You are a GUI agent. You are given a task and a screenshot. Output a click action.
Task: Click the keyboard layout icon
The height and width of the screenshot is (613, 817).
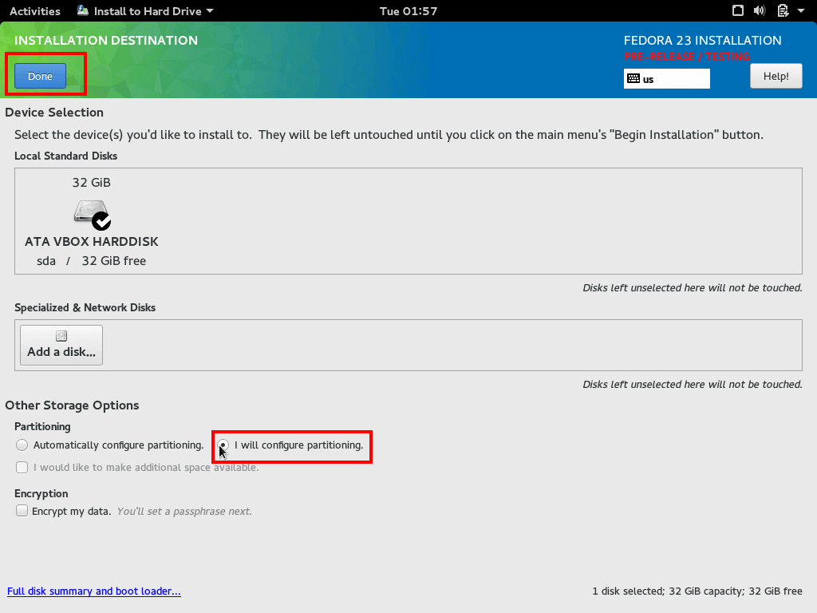pyautogui.click(x=633, y=79)
